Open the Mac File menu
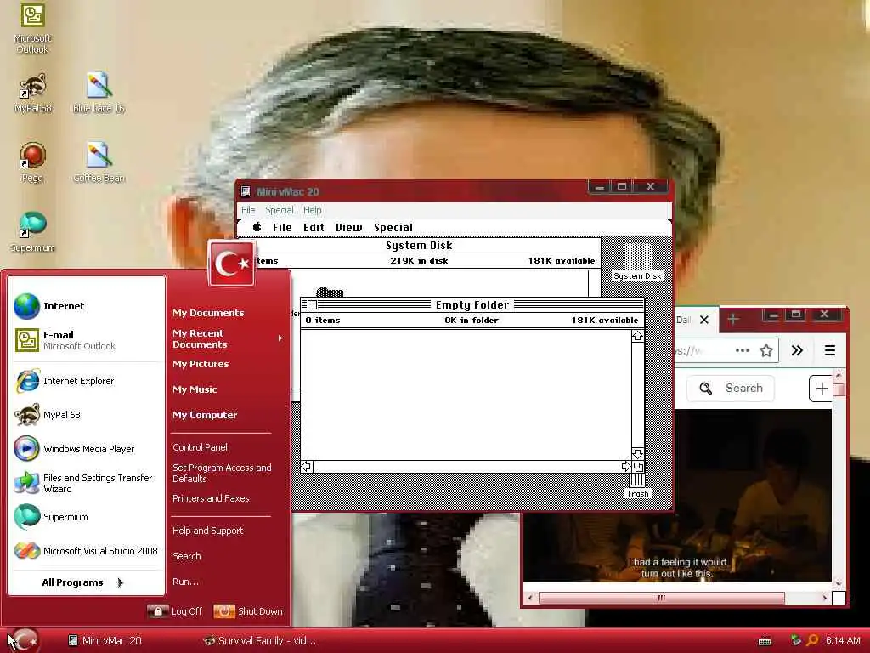Image resolution: width=870 pixels, height=653 pixels. pyautogui.click(x=282, y=227)
